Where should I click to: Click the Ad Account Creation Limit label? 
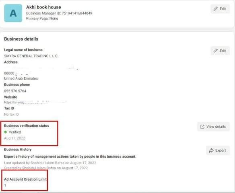(25, 179)
